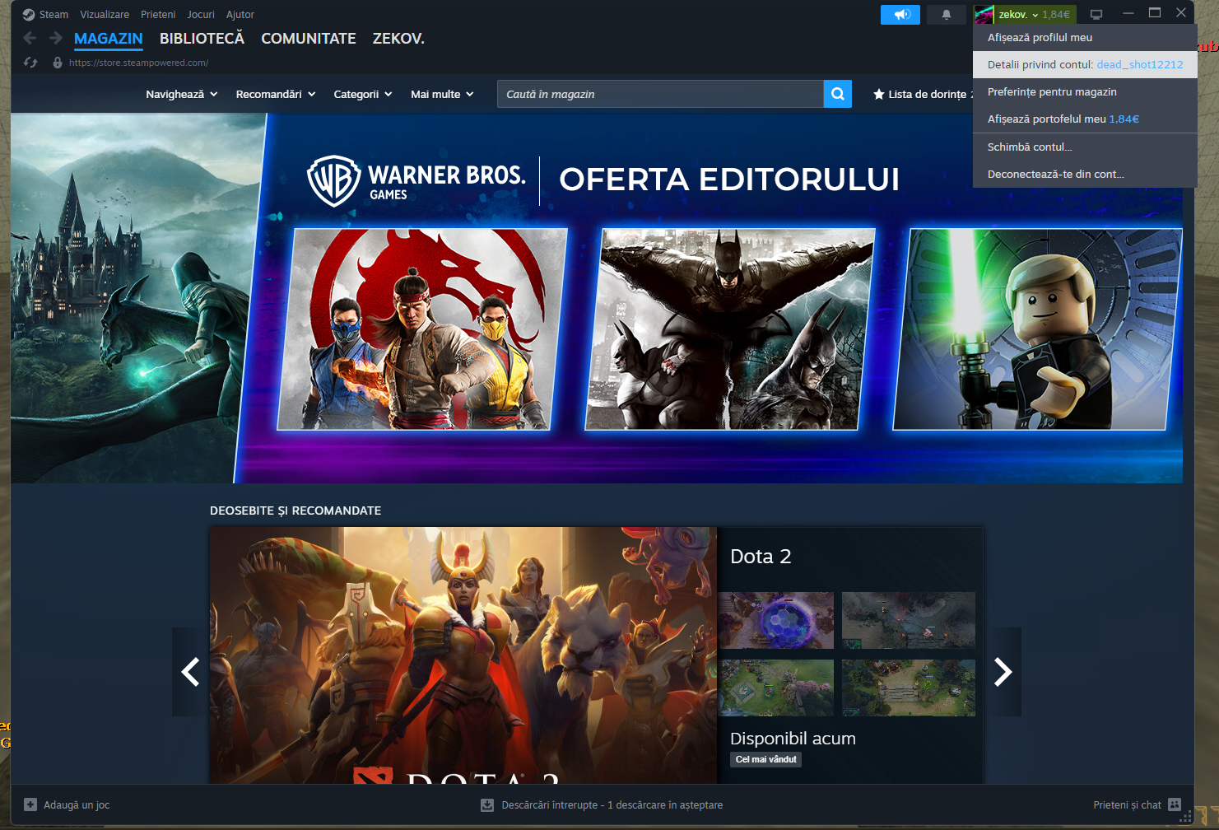Screen dimensions: 1219x830
Task: Expand the Navighează dropdown
Action: [181, 94]
